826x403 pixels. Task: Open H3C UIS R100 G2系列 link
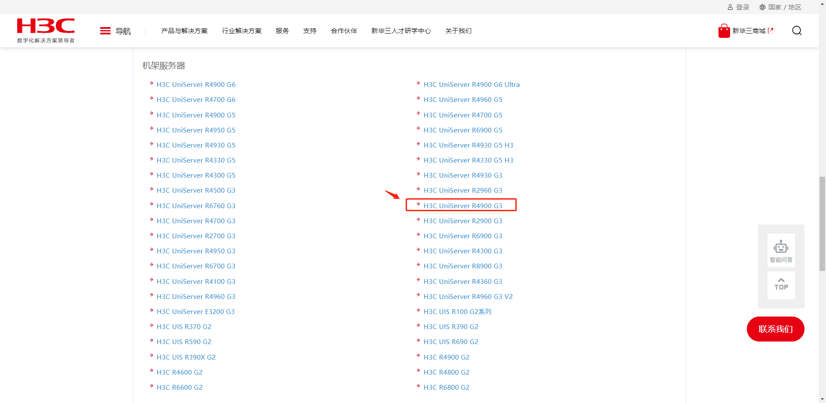click(457, 312)
